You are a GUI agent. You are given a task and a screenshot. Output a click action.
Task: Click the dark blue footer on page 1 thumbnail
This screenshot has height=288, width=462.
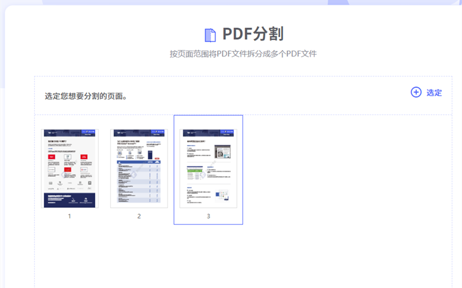tap(70, 200)
